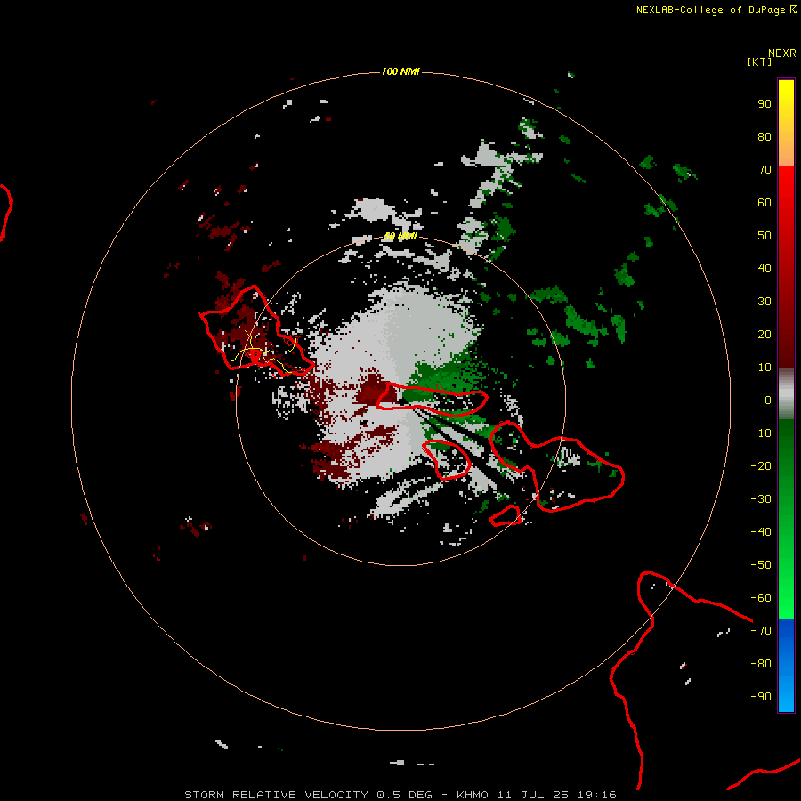Click the 60 value on velocity scale
Screen dimensions: 801x801
click(x=765, y=203)
